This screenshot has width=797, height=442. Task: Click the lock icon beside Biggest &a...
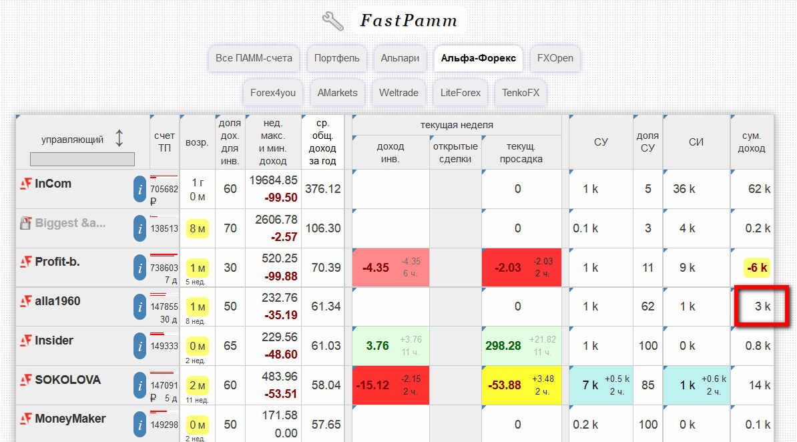click(26, 224)
